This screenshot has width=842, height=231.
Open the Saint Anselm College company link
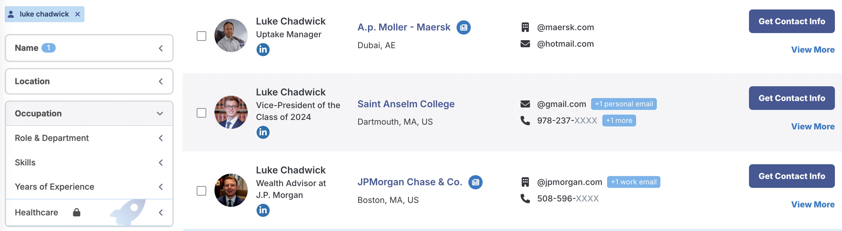click(x=406, y=104)
